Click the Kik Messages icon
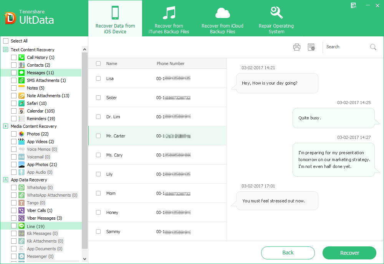This screenshot has width=384, height=264. tap(22, 233)
